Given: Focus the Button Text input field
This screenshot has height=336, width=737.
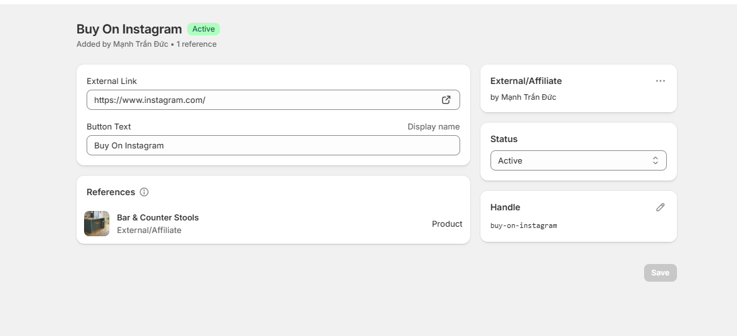Looking at the screenshot, I should coord(273,145).
